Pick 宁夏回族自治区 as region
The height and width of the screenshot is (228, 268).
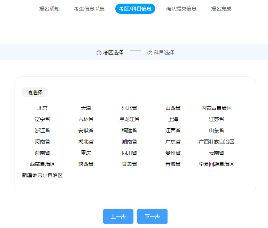(x=217, y=164)
